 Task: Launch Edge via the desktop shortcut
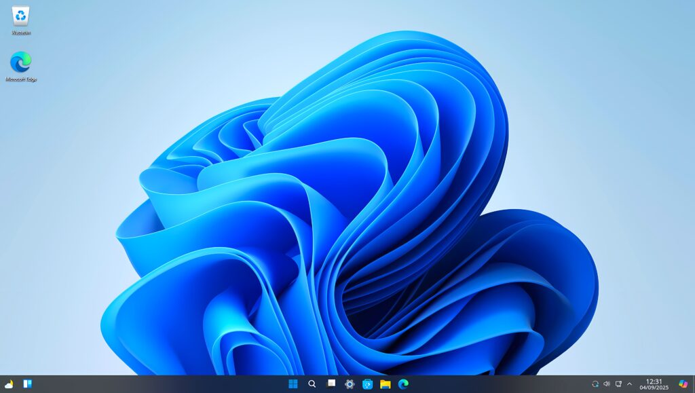point(20,63)
